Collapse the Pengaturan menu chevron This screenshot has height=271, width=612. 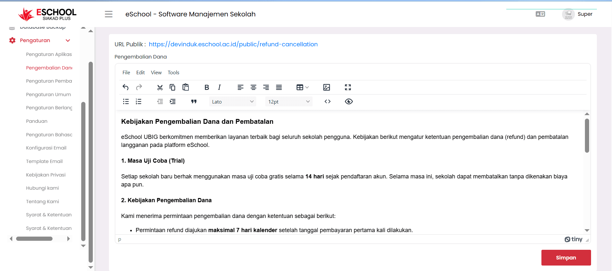pos(68,41)
